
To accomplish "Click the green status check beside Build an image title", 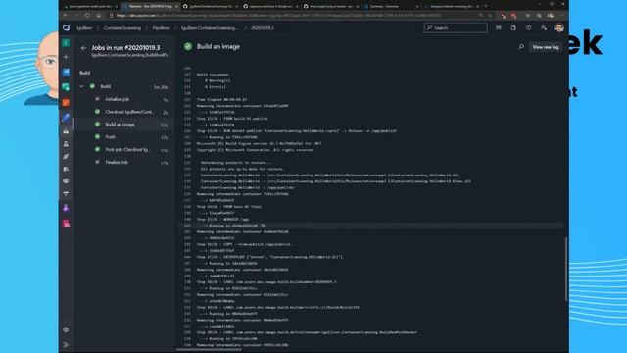I will coord(188,46).
